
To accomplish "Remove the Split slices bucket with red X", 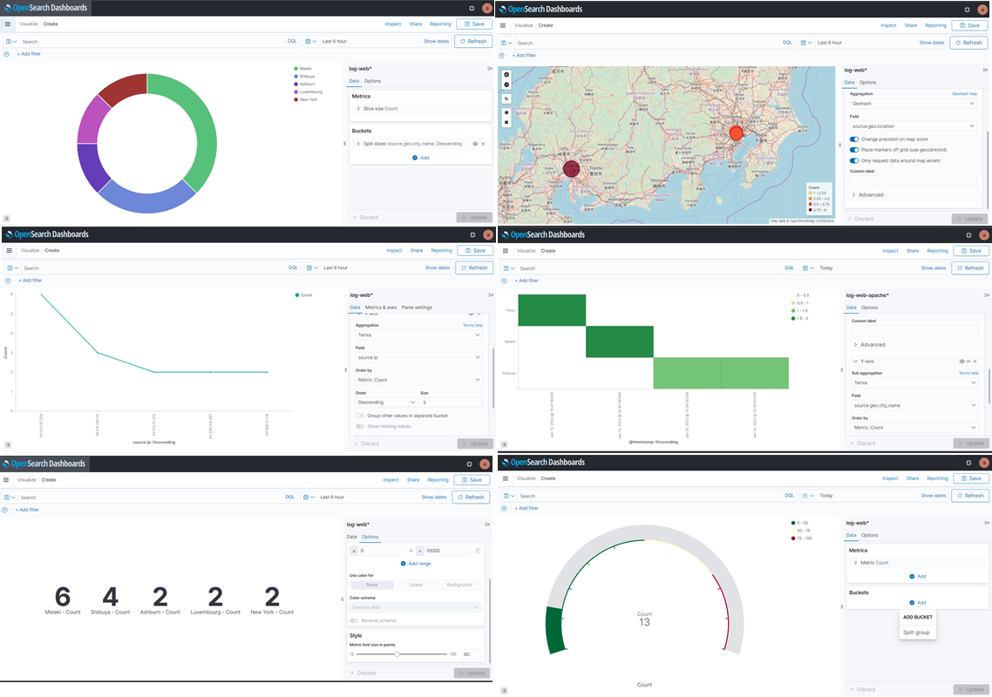I will (x=483, y=145).
